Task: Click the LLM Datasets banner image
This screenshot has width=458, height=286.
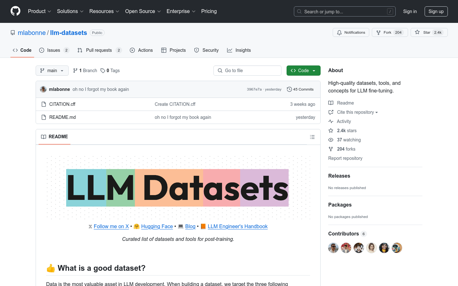Action: (178, 188)
